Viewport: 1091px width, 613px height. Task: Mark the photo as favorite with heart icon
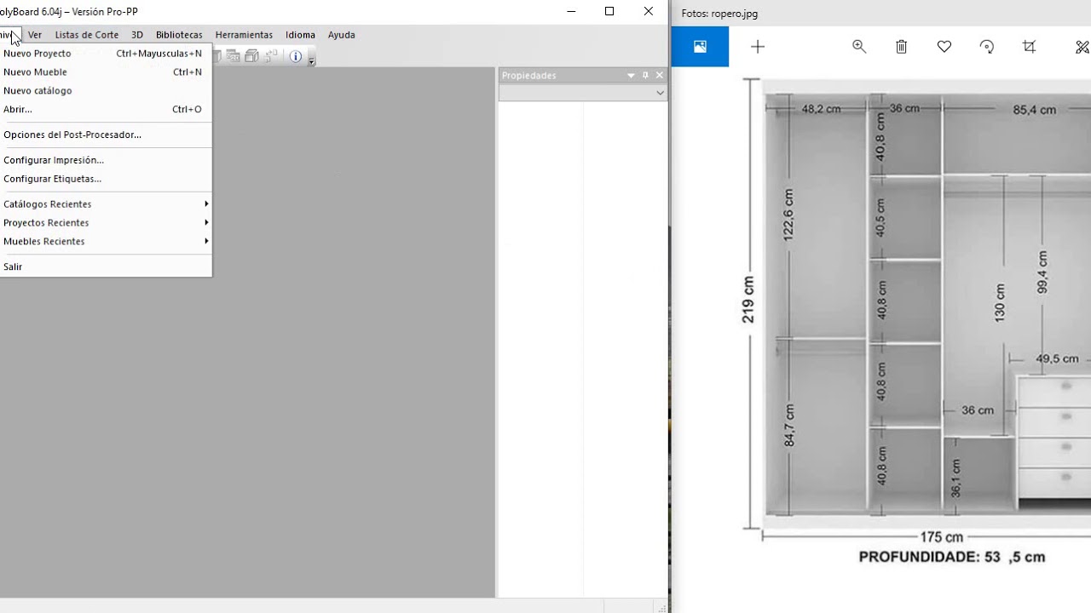tap(944, 47)
